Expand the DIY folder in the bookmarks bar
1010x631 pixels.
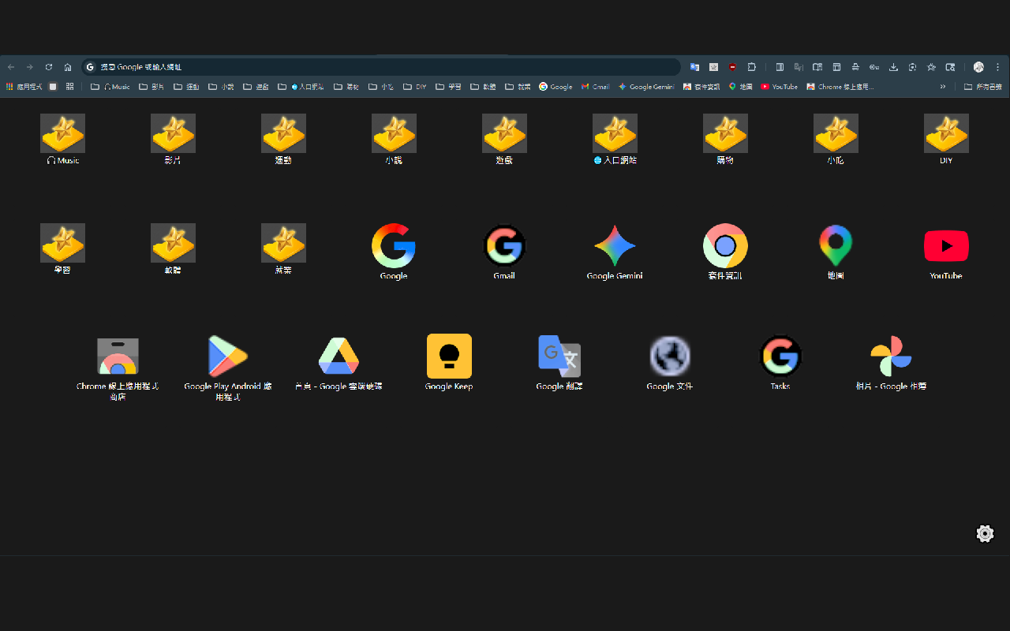click(x=414, y=87)
